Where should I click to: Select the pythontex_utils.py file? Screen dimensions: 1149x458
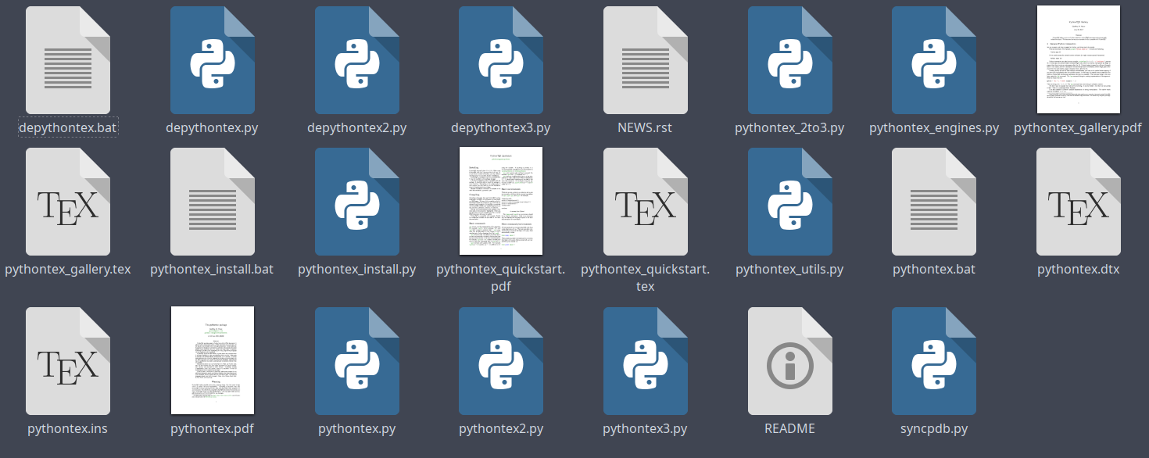789,202
